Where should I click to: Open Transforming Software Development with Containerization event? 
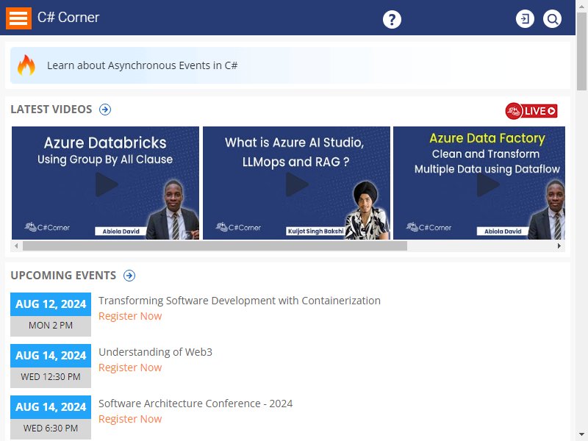pos(240,301)
